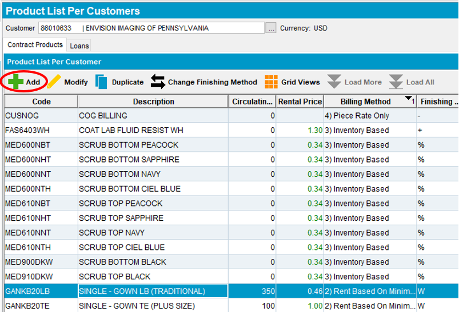Click the Circulating column header
The image size is (459, 312).
click(x=253, y=102)
